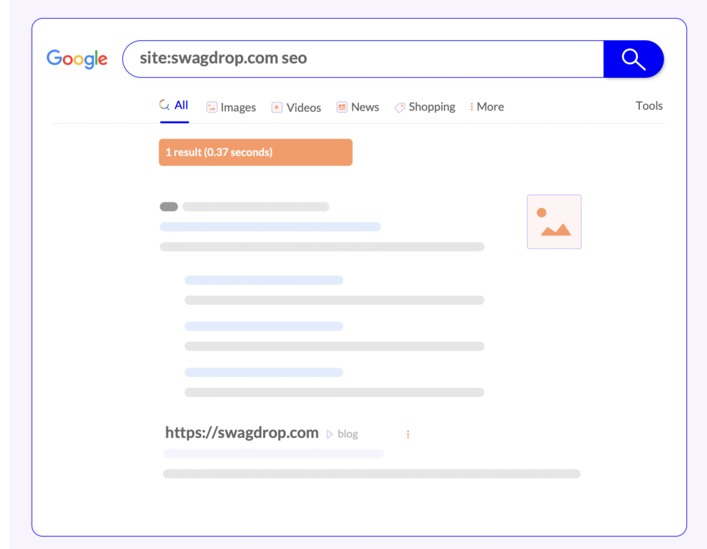Viewport: 707px width, 549px height.
Task: Click the Google logo
Action: (77, 59)
